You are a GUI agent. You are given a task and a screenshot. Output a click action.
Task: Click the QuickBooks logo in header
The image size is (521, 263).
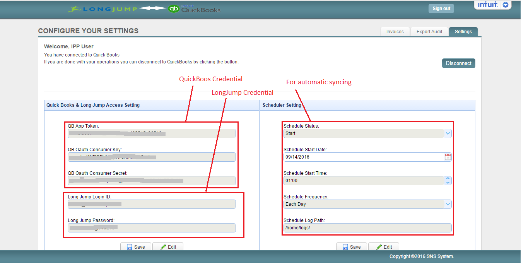click(194, 9)
